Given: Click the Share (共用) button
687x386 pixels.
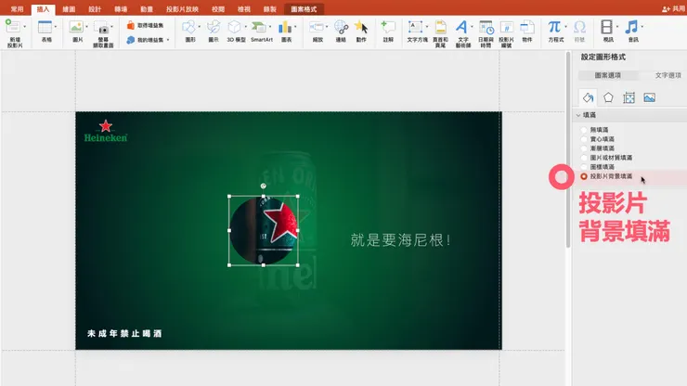Looking at the screenshot, I should [672, 8].
